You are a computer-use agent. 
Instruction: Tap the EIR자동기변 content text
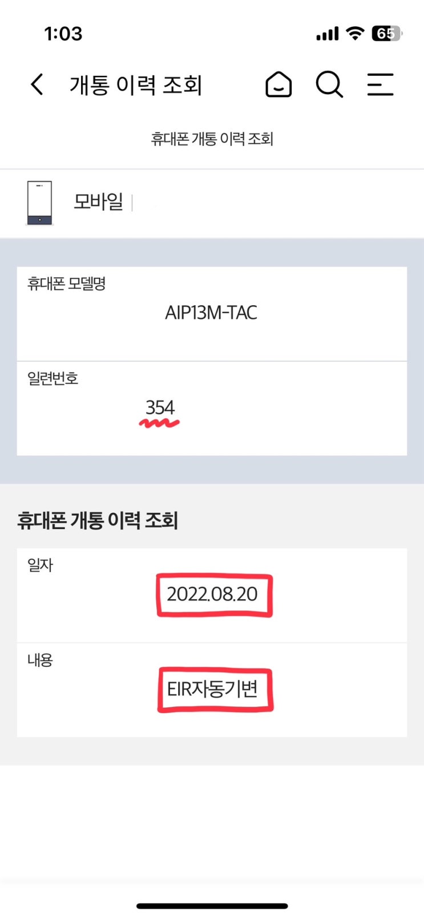(x=212, y=689)
